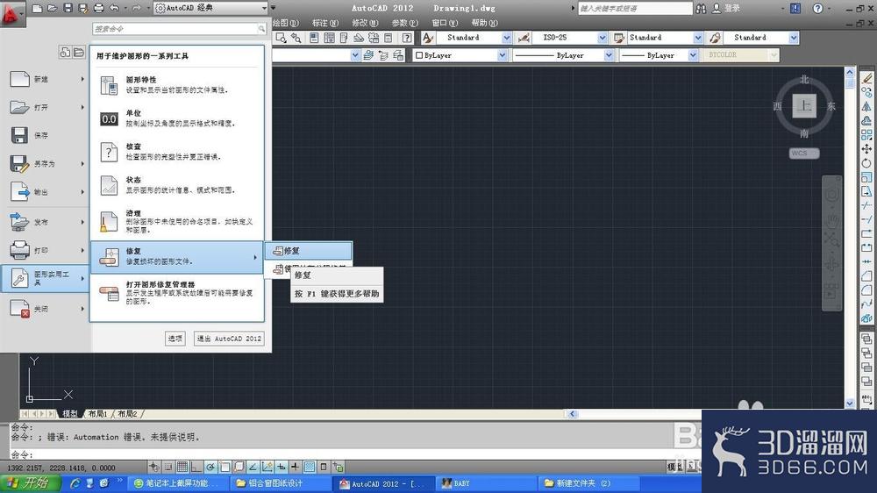Open the 帮助(H) menu
Image resolution: width=877 pixels, height=493 pixels.
(x=484, y=23)
